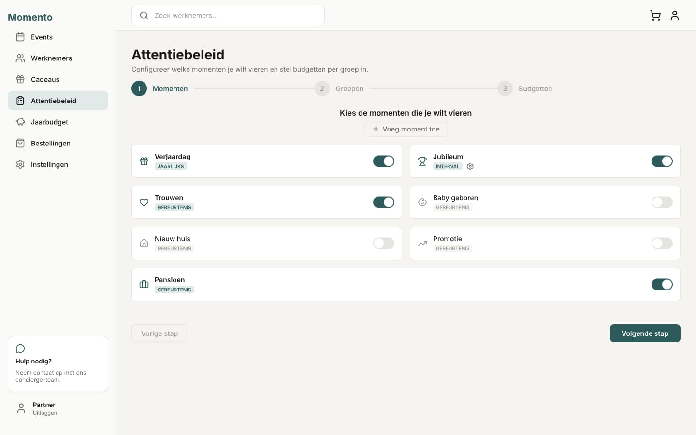
Task: Click the user account icon top right
Action: coord(675,15)
